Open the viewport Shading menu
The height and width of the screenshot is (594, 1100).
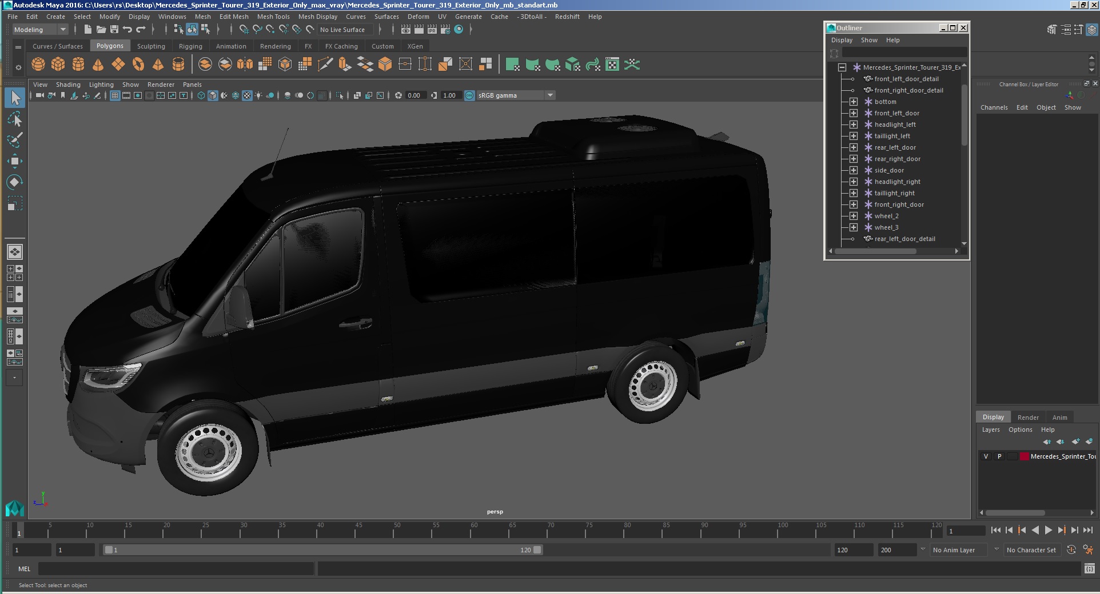coord(68,85)
